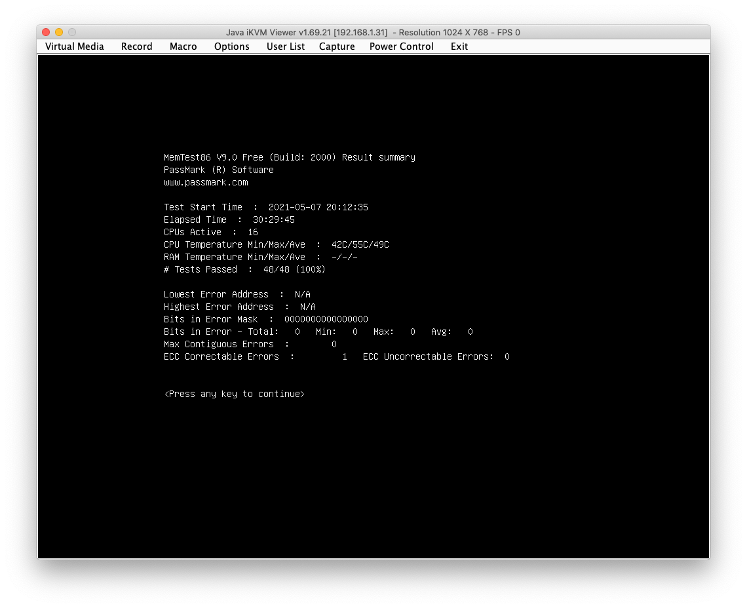Click the Lowest Error Address line

click(237, 294)
